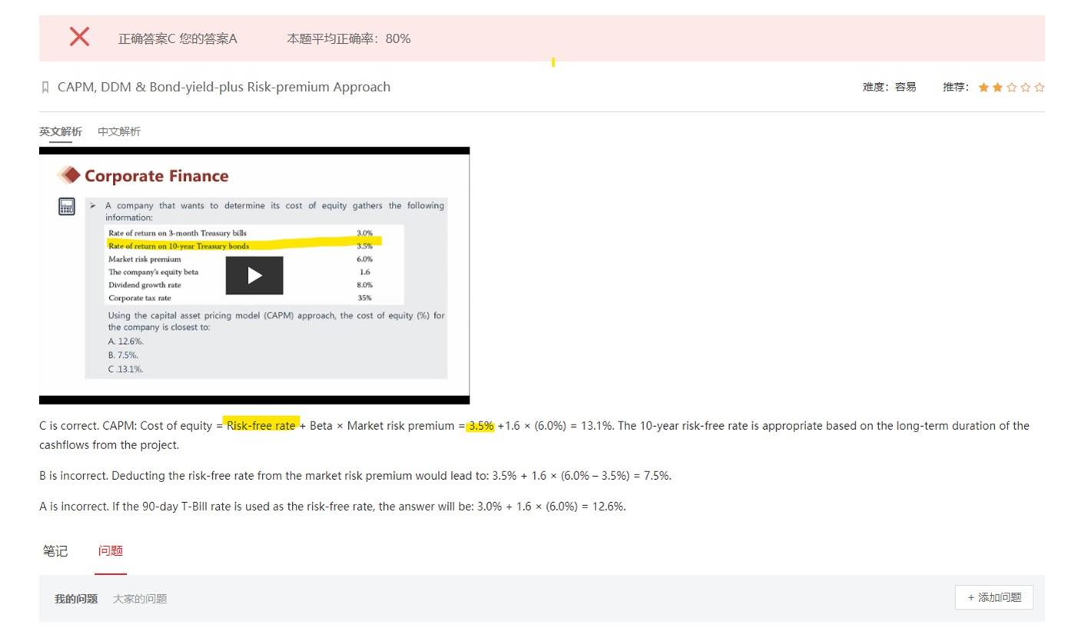Select the 我的问题 sub-tab

[76, 599]
